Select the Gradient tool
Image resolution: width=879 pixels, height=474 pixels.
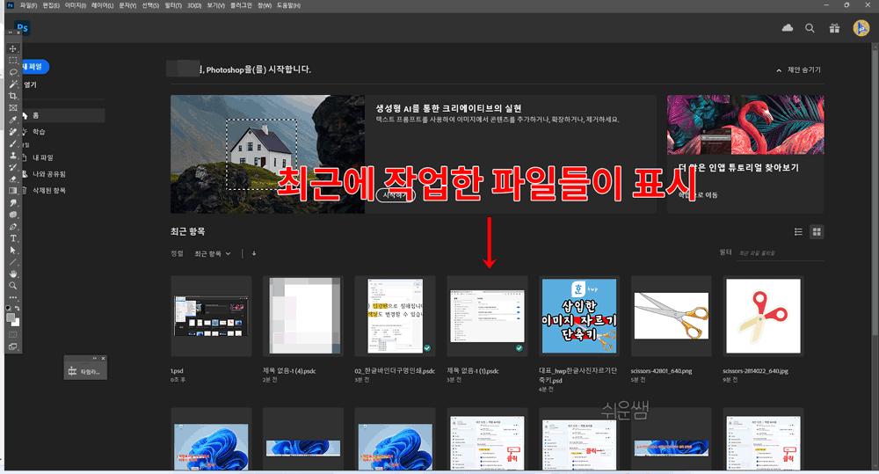(x=13, y=191)
